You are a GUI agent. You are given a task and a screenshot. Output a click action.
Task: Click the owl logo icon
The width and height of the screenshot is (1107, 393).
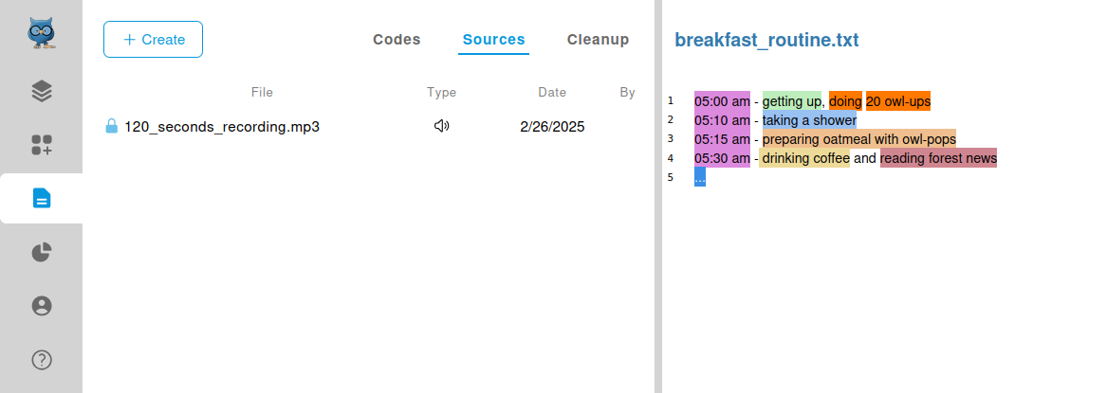click(x=41, y=33)
